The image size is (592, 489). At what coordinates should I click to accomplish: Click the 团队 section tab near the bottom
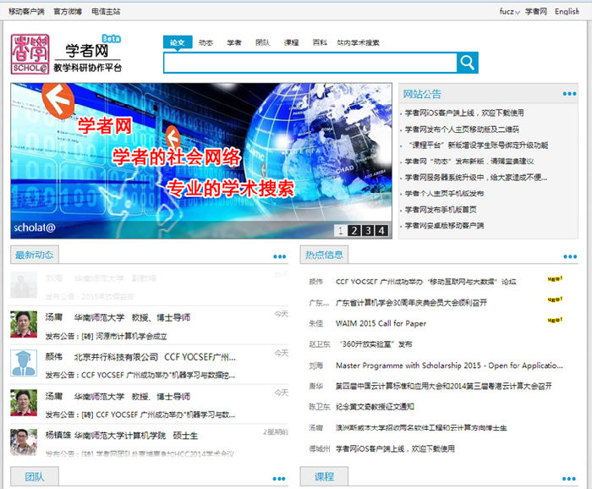click(35, 476)
